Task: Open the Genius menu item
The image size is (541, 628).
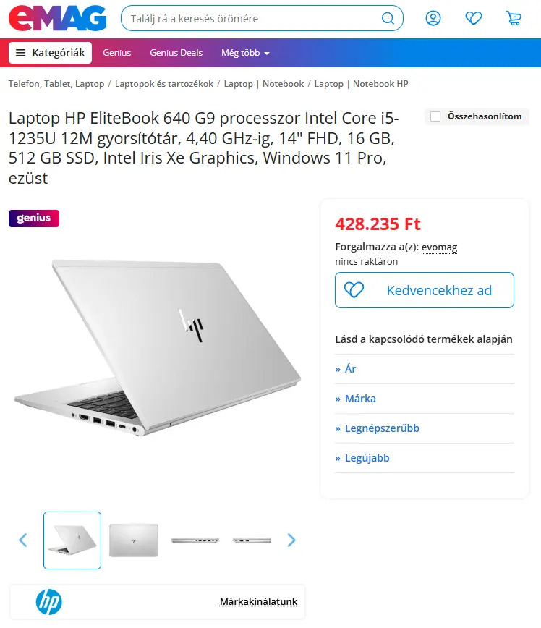Action: (117, 53)
